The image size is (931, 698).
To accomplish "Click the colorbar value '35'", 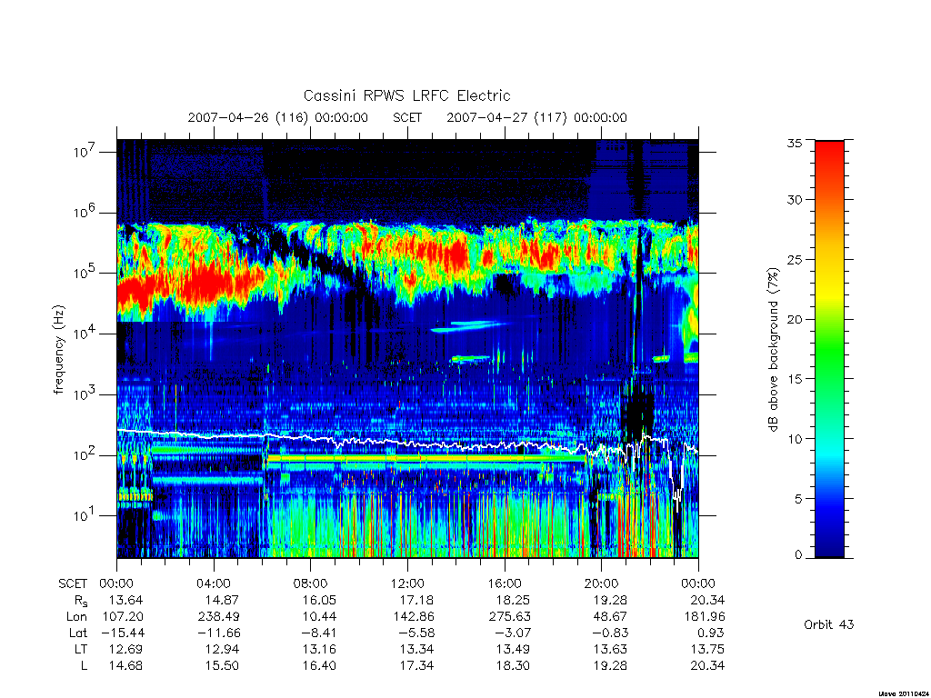I will (795, 143).
